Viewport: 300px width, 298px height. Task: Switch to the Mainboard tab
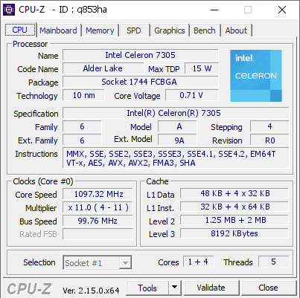[x=58, y=30]
